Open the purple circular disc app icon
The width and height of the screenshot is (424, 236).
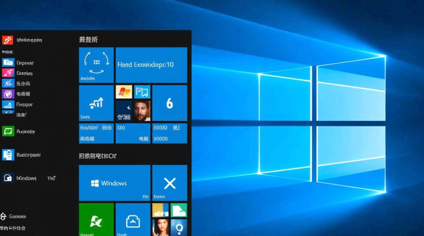point(8,94)
